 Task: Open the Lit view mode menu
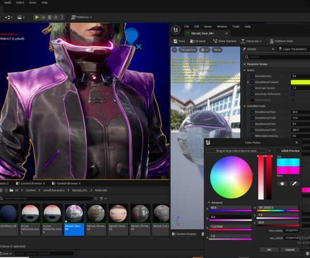coord(205,50)
